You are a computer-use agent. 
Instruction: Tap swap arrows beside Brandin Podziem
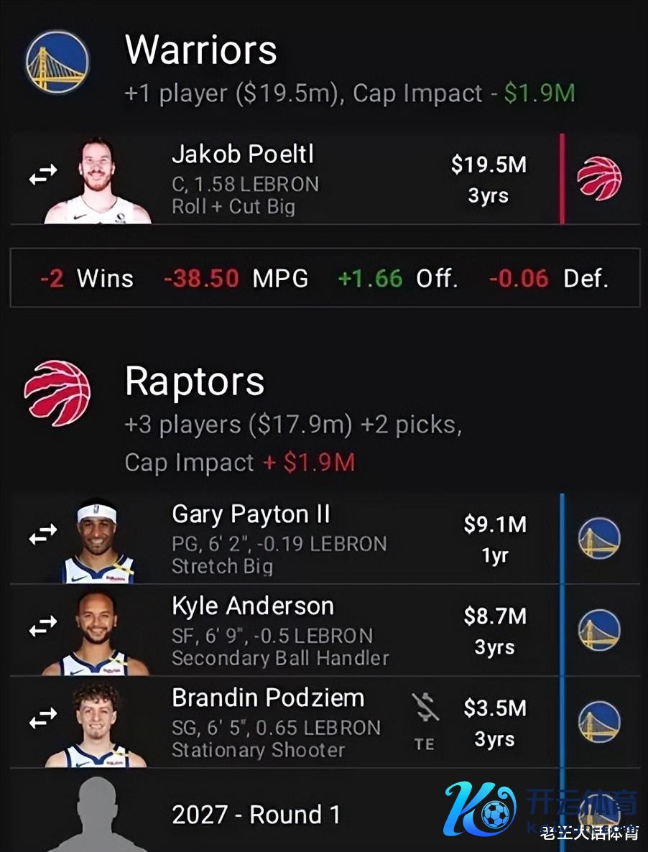[x=42, y=719]
